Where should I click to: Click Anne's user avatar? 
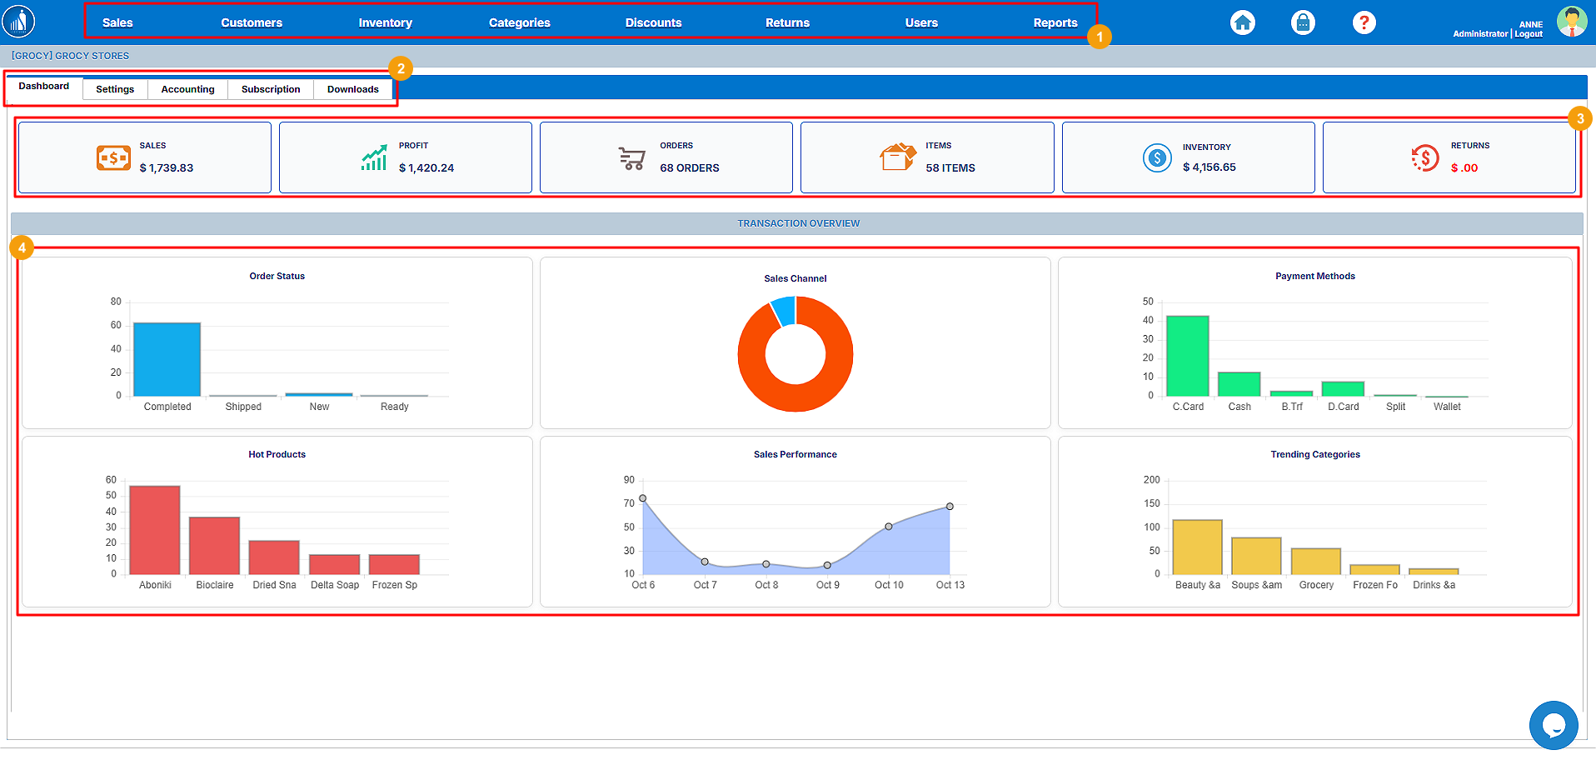[x=1572, y=22]
